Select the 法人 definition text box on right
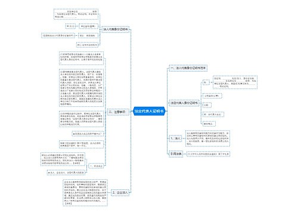The image size is (298, 215). pos(207,139)
